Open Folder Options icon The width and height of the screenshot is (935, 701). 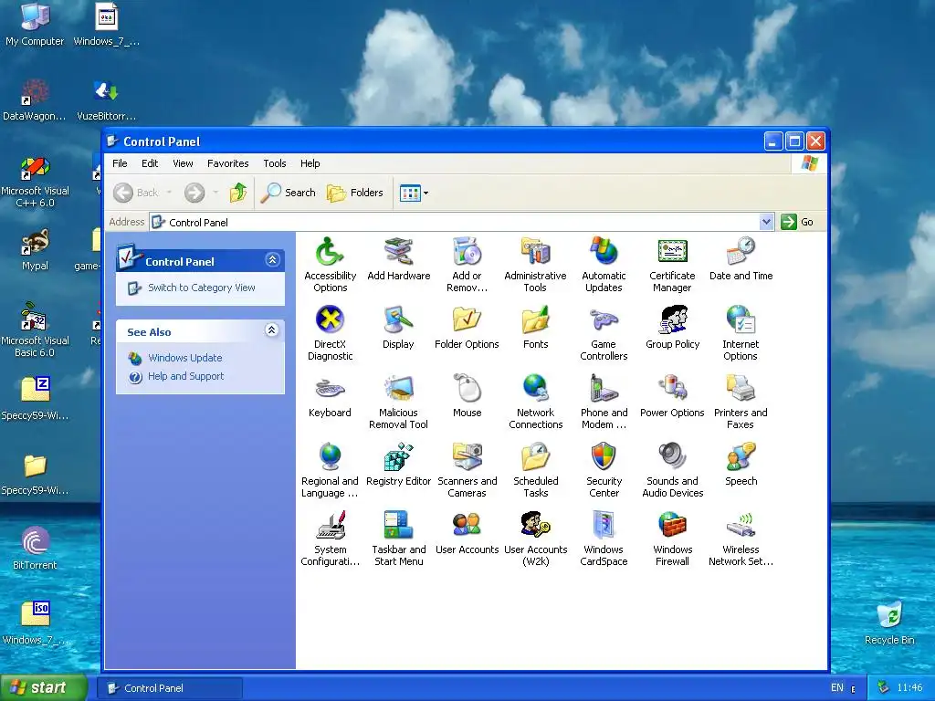467,328
